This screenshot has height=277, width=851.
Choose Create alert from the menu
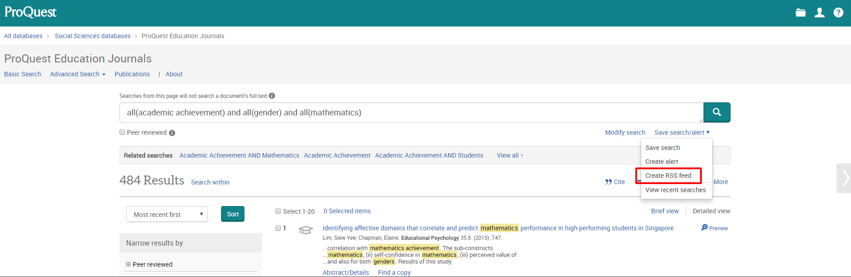(x=662, y=162)
